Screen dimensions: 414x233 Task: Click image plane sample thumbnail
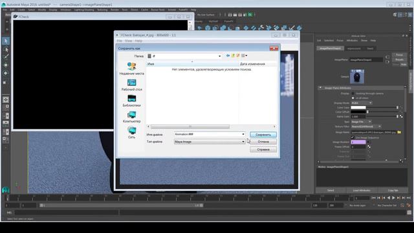click(357, 76)
